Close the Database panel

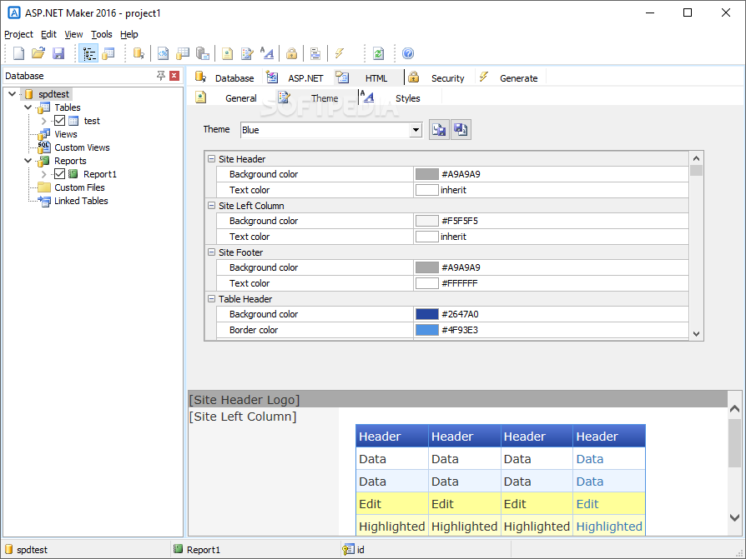pyautogui.click(x=174, y=76)
